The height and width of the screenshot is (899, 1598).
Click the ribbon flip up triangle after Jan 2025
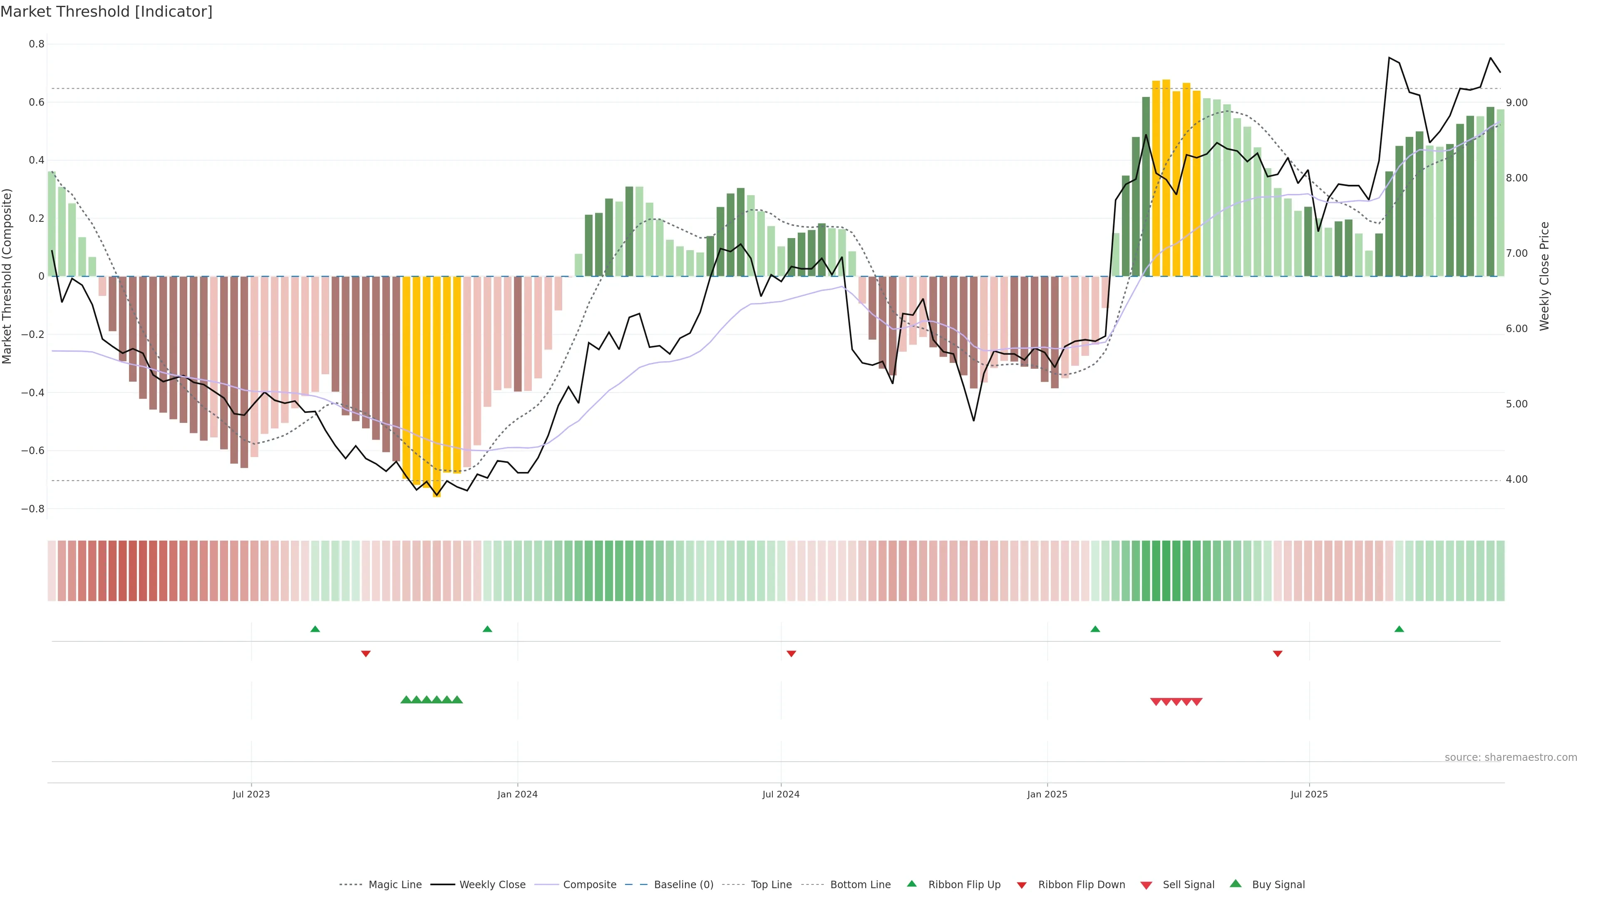(x=1095, y=629)
